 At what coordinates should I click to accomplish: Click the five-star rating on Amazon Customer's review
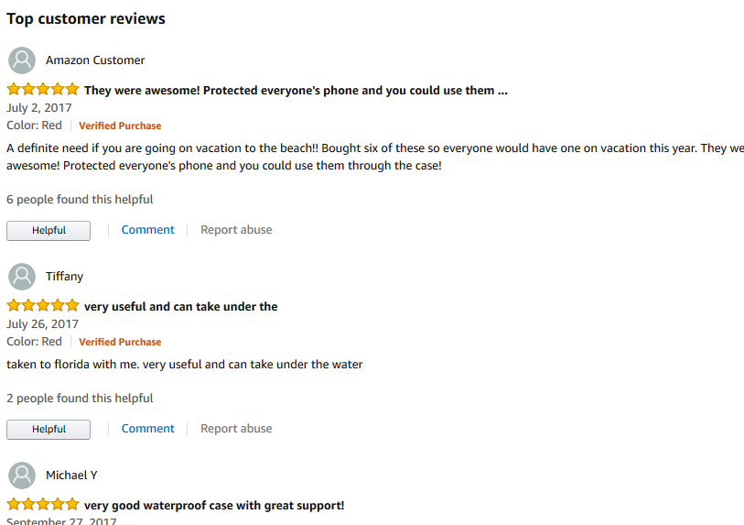[x=43, y=89]
